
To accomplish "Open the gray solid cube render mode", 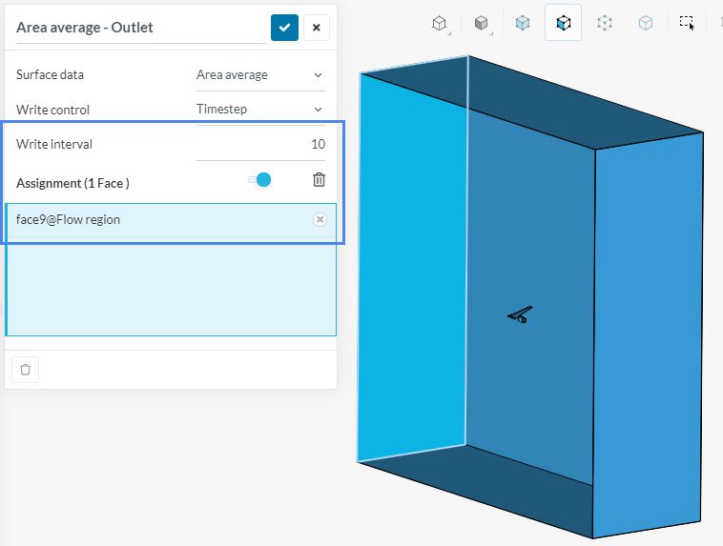I will [482, 23].
